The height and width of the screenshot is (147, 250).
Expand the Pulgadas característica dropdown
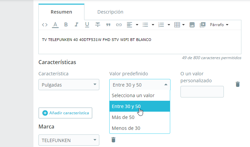pos(69,85)
